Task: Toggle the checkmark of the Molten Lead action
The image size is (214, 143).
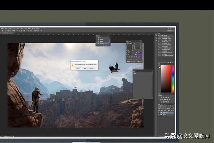Action: pos(158,46)
